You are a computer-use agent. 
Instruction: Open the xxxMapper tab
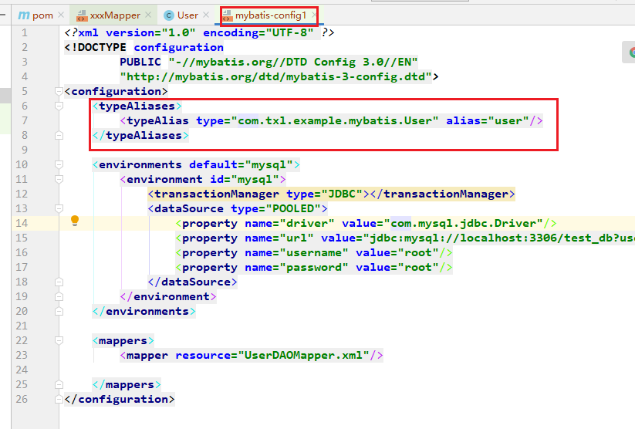tap(115, 15)
